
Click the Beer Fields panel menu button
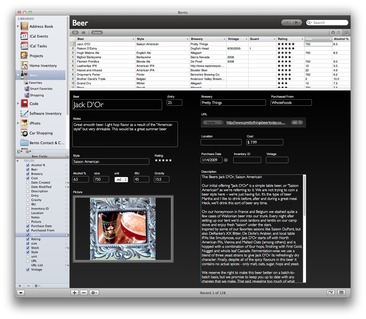tap(67, 156)
